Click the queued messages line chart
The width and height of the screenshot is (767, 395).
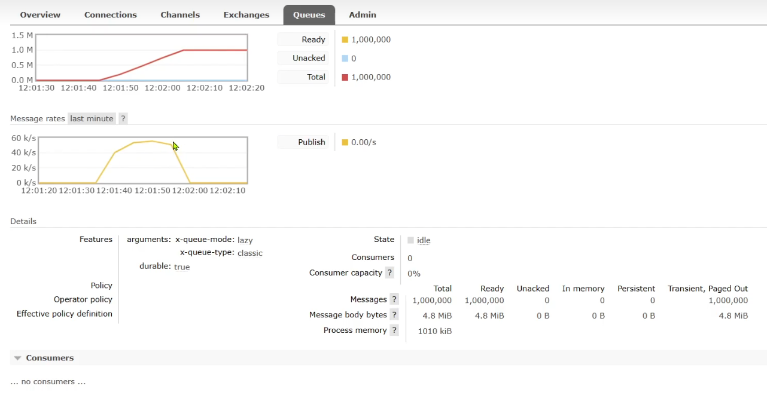[x=142, y=57]
